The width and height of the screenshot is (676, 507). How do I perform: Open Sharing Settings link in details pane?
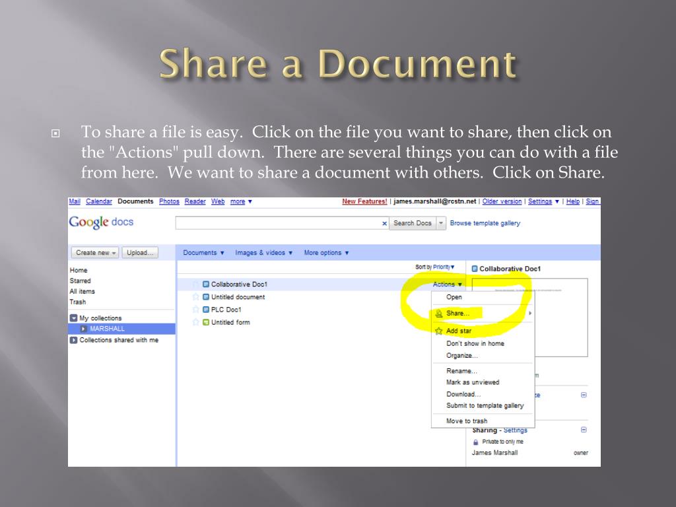(x=515, y=430)
